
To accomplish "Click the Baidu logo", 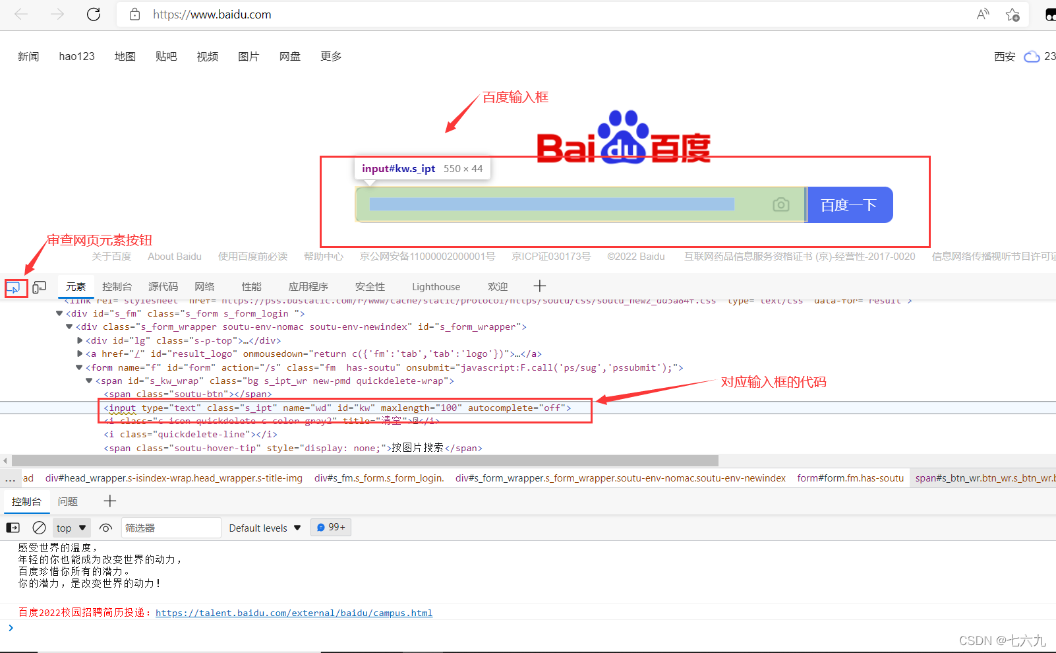I will 624,137.
